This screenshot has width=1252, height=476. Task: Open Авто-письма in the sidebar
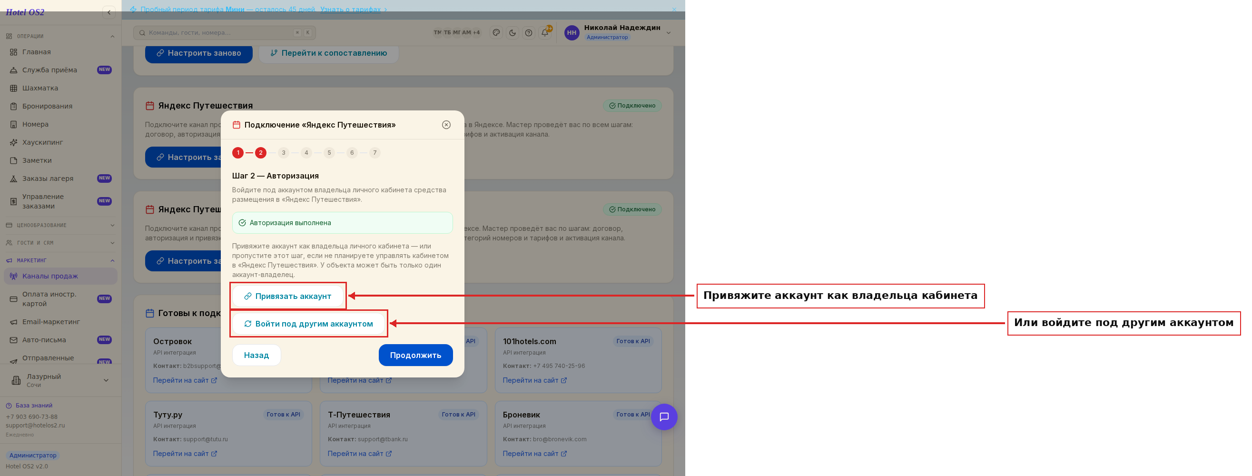point(61,340)
